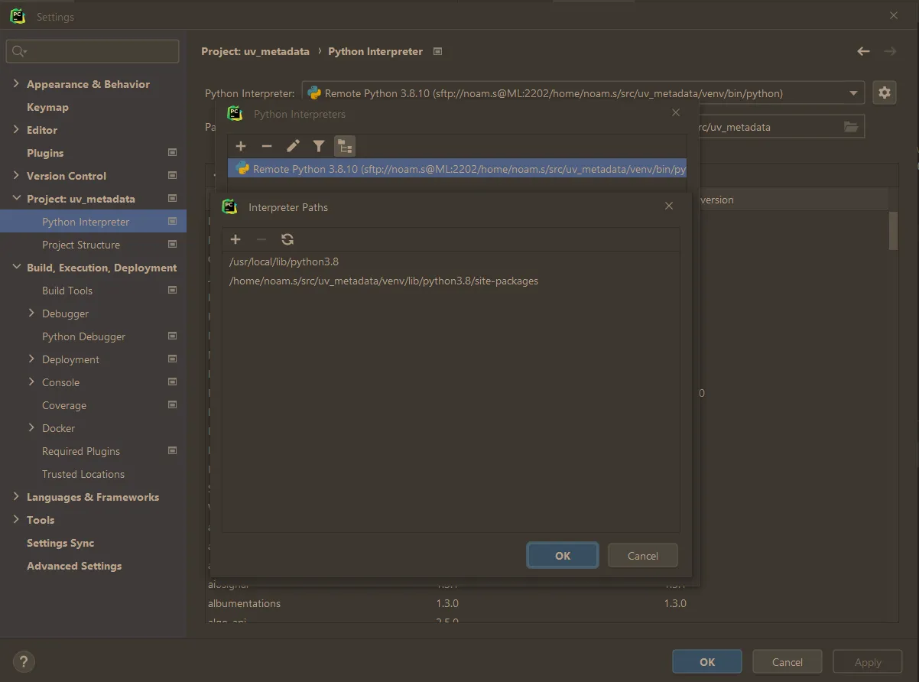Screen dimensions: 919x682
Task: Close the Python Interpreters dialog
Action: pos(675,113)
